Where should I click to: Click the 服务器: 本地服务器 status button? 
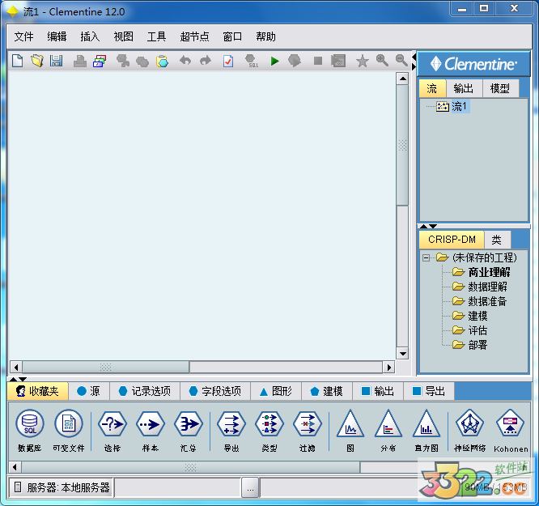62,487
